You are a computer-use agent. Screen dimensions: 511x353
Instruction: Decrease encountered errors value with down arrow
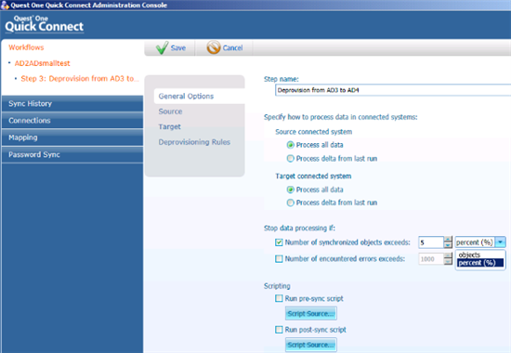448,262
